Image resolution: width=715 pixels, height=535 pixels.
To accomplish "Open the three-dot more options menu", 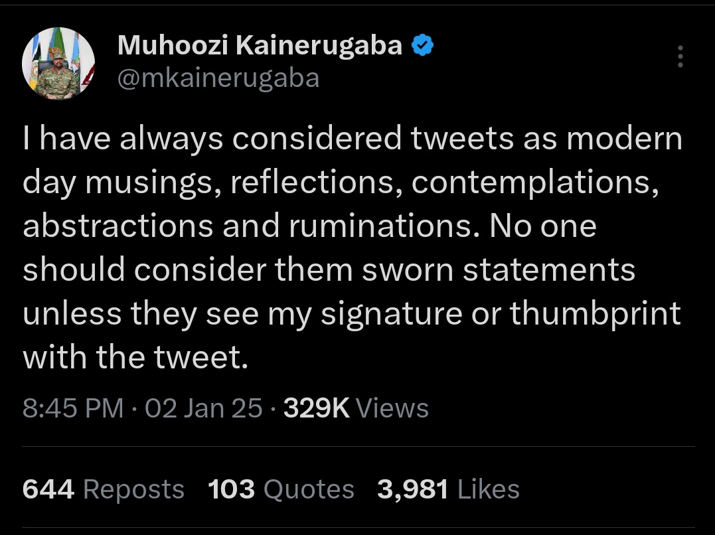I will (x=680, y=57).
